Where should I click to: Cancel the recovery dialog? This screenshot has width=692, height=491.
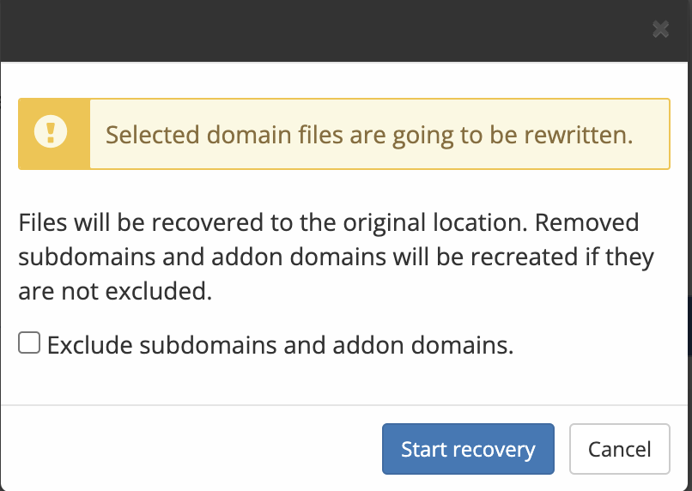[620, 449]
